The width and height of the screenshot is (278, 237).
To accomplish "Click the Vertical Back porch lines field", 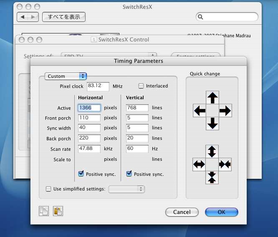I will coord(137,138).
